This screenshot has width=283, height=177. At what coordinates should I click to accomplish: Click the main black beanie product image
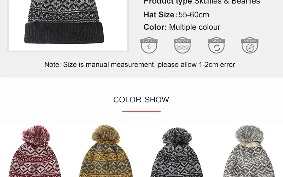(68, 25)
